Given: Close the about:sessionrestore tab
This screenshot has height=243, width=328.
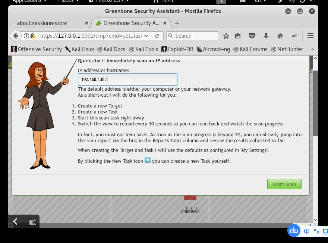Looking at the screenshot, I should click(86, 23).
